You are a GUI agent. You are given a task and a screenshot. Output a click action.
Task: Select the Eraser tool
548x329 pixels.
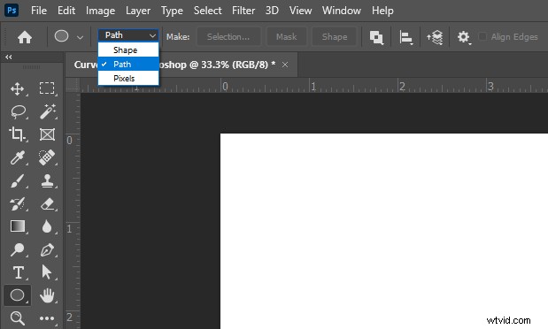coord(47,204)
